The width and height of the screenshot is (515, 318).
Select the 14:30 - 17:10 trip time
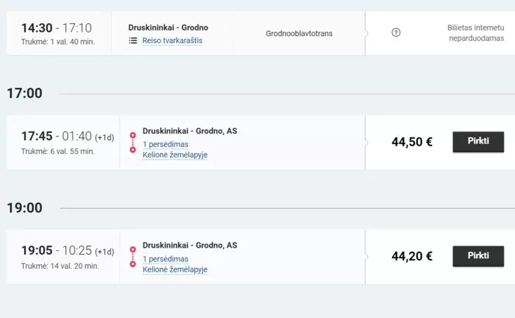click(x=56, y=28)
